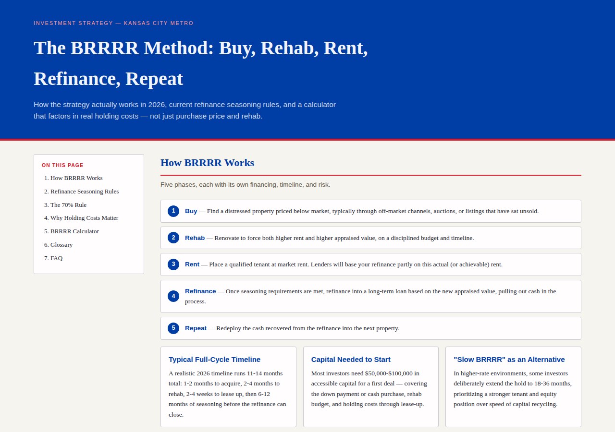Jump to the FAQ link

pos(56,258)
